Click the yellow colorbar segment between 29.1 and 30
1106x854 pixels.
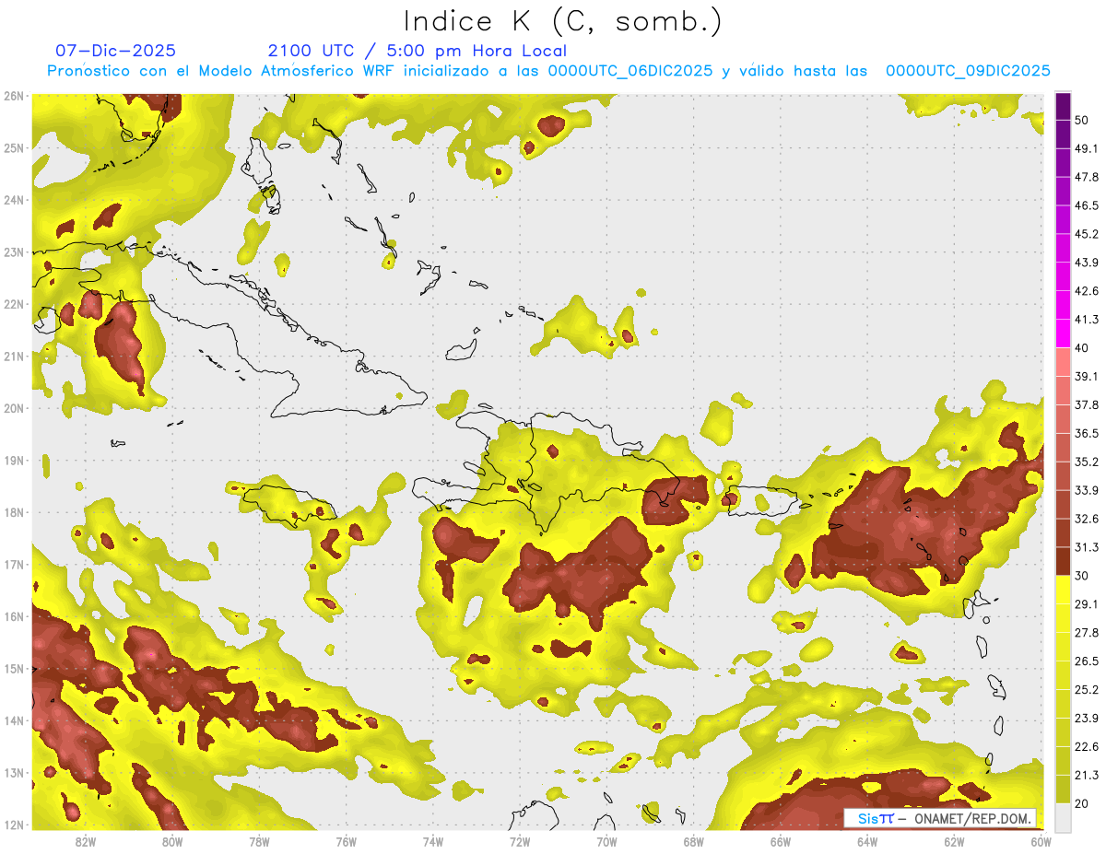(1063, 589)
